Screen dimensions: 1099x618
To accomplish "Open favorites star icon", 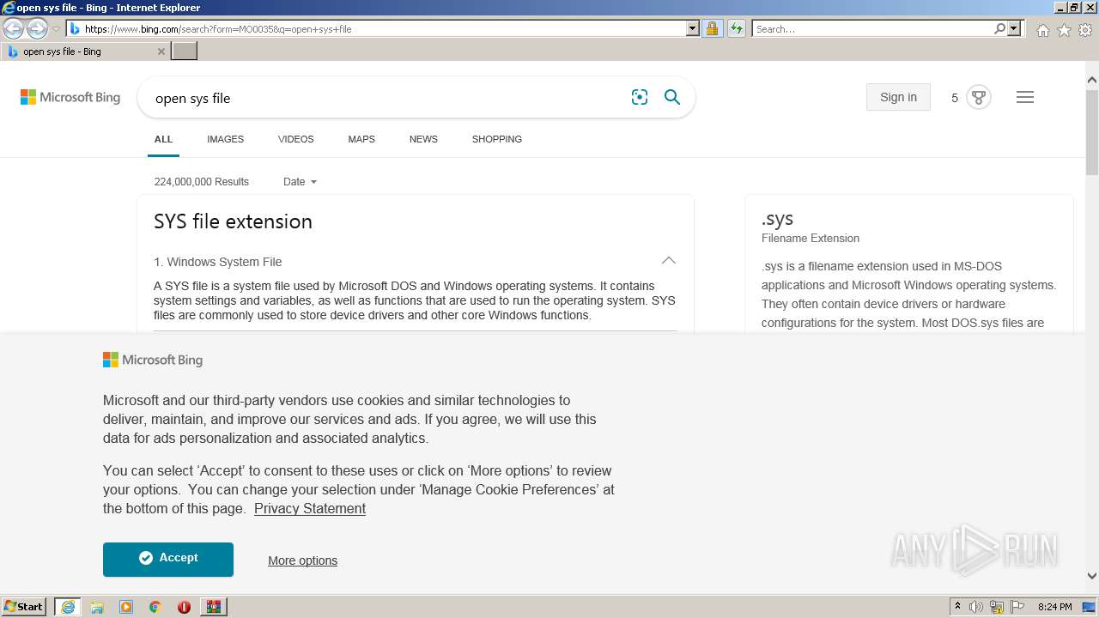I will pos(1064,30).
